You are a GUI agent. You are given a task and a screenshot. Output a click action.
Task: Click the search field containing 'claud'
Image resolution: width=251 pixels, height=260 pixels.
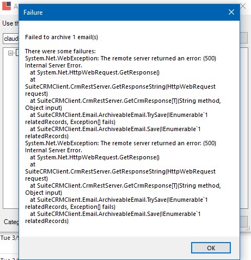tap(11, 39)
